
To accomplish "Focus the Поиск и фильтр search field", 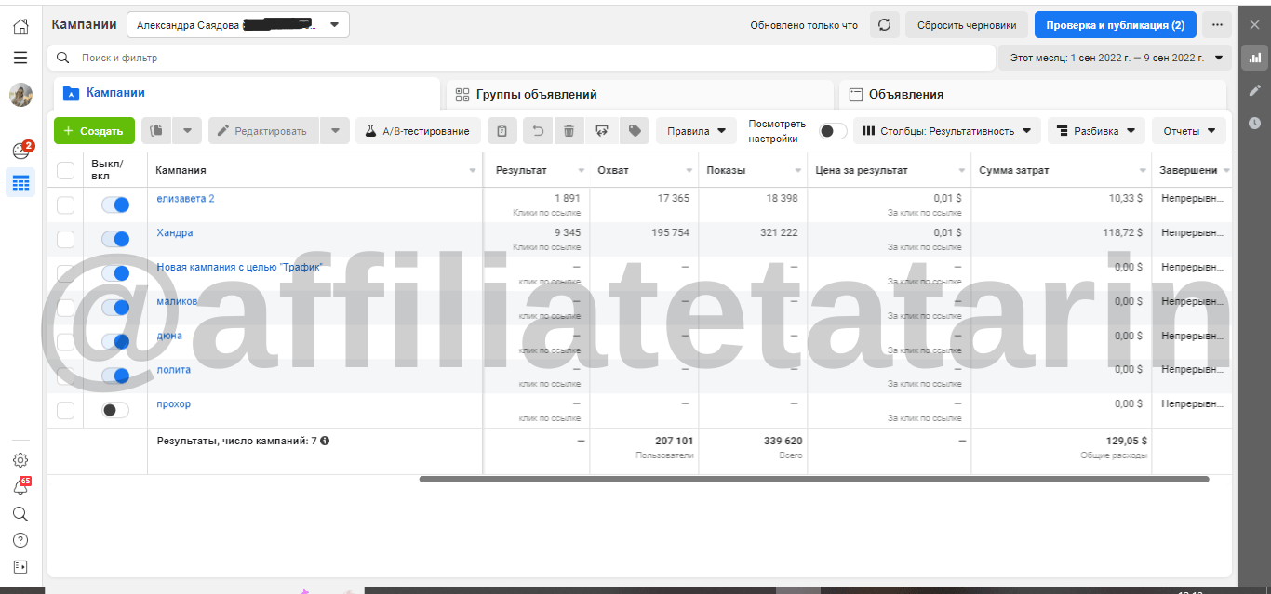I will click(521, 58).
